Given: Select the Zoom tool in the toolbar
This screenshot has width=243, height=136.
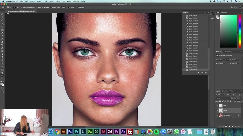Looking at the screenshot, I should [2, 76].
